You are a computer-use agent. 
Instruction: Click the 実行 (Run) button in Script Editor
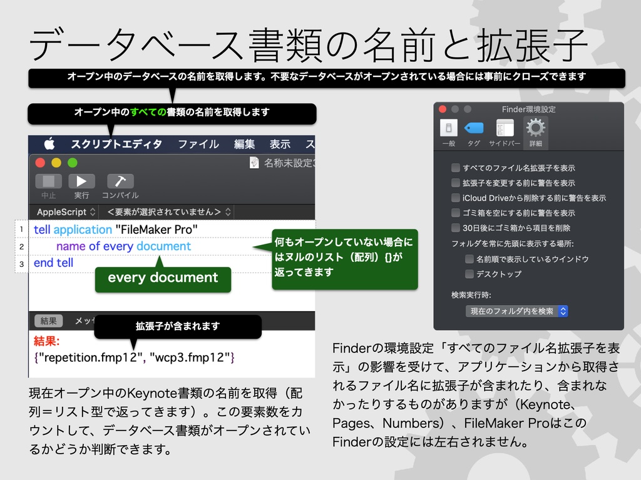coord(81,182)
